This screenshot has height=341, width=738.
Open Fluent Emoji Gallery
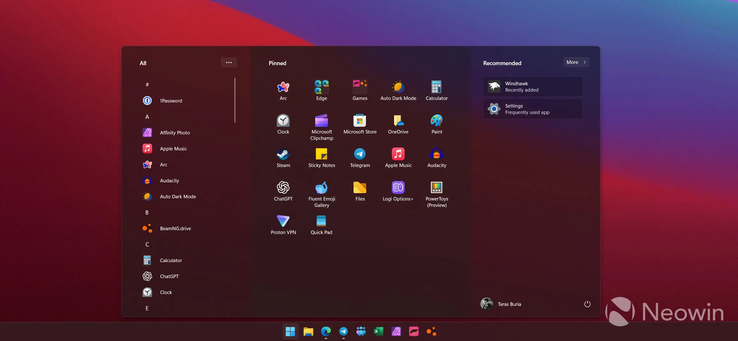click(322, 194)
